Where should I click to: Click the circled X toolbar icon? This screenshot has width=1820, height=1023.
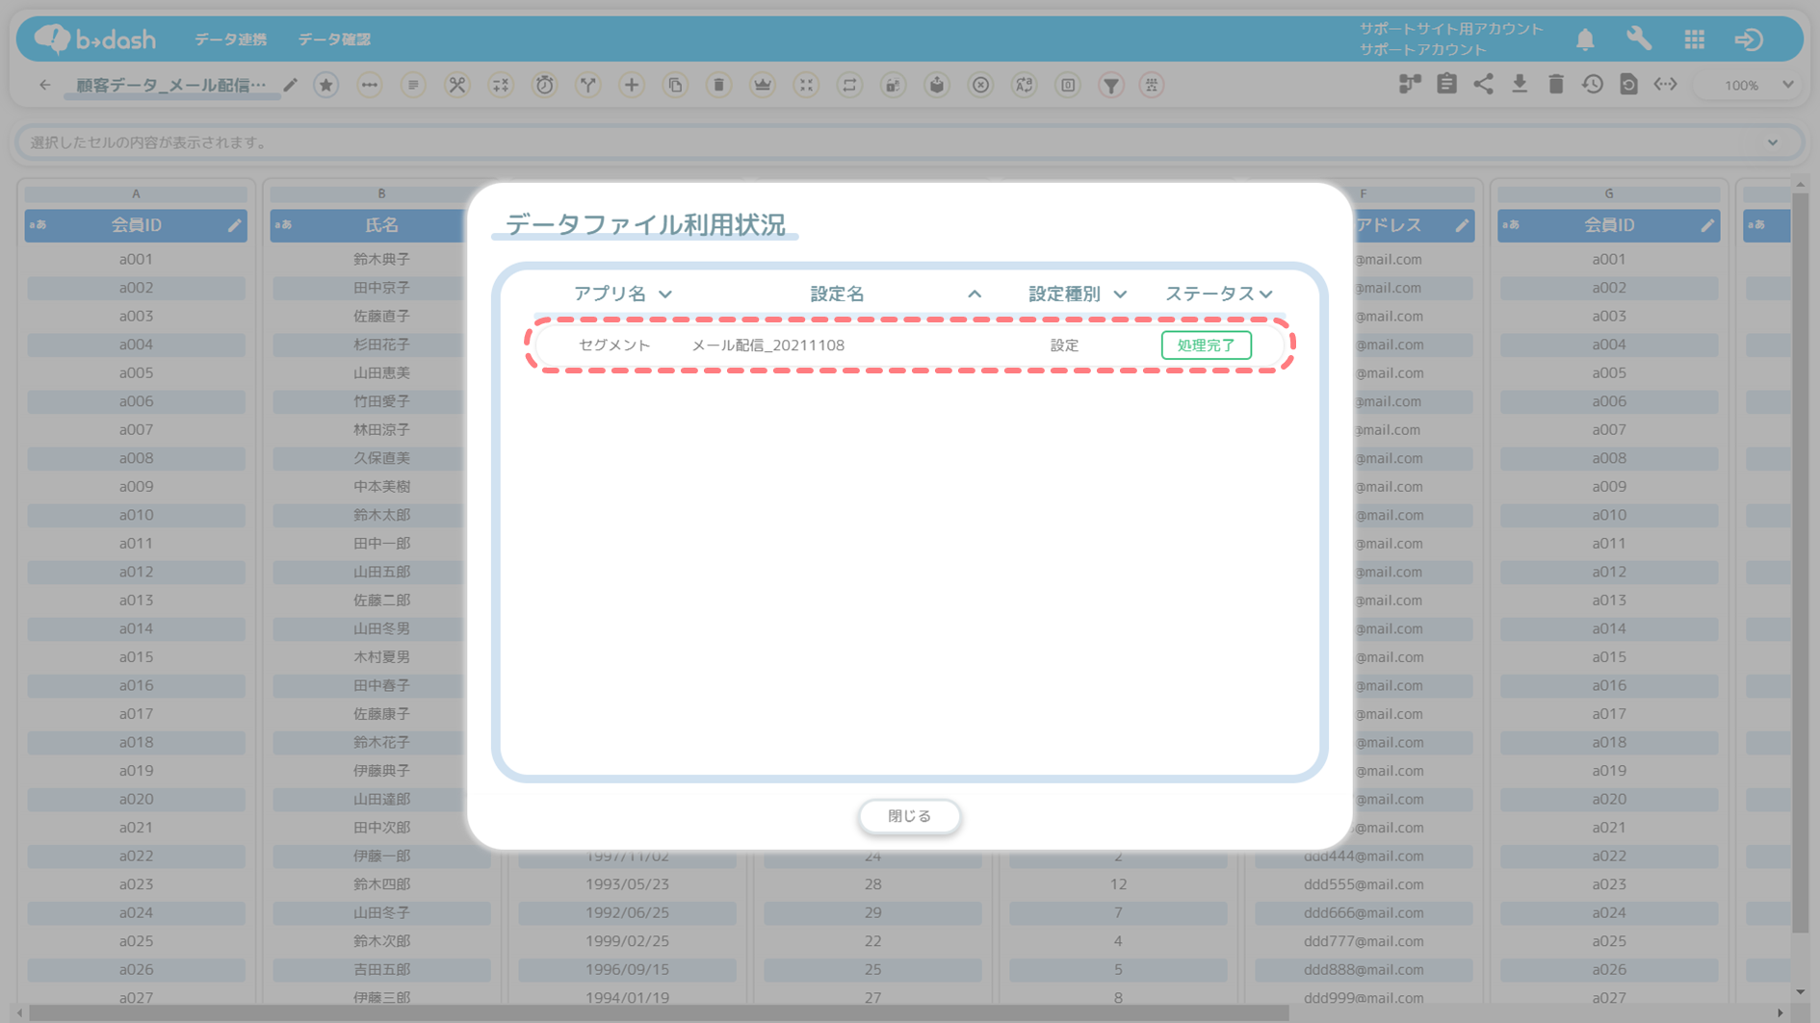(980, 85)
